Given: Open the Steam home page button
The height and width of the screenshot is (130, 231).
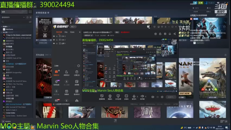Looking at the screenshot, I should coord(14,12).
